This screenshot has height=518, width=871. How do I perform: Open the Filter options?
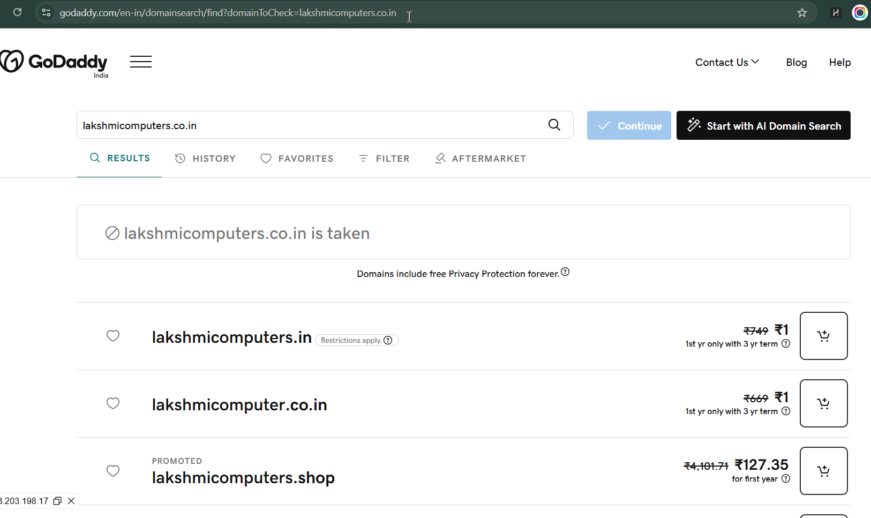384,159
